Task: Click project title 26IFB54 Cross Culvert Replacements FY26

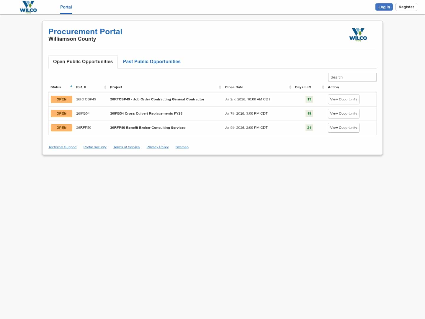Action: [x=146, y=114]
